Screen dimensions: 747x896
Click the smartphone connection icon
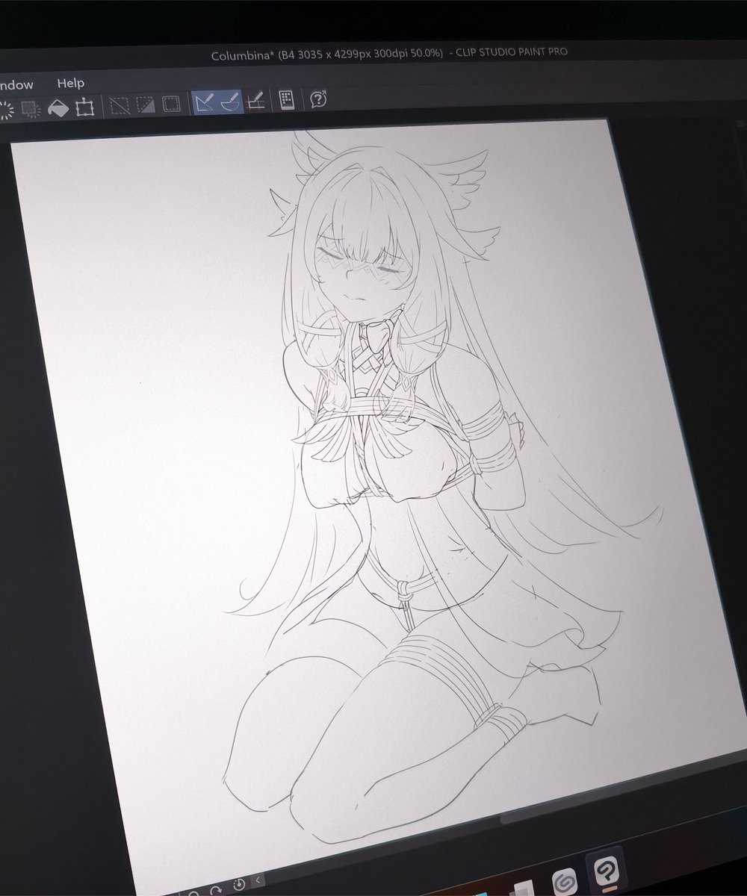pos(286,99)
